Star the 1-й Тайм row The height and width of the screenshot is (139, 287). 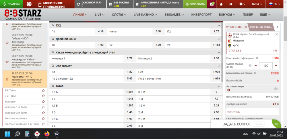pyautogui.click(x=43, y=90)
